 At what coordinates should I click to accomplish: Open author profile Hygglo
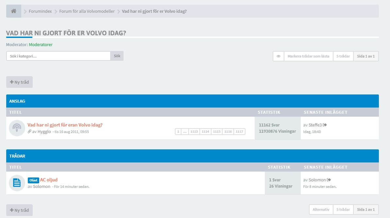(x=44, y=131)
